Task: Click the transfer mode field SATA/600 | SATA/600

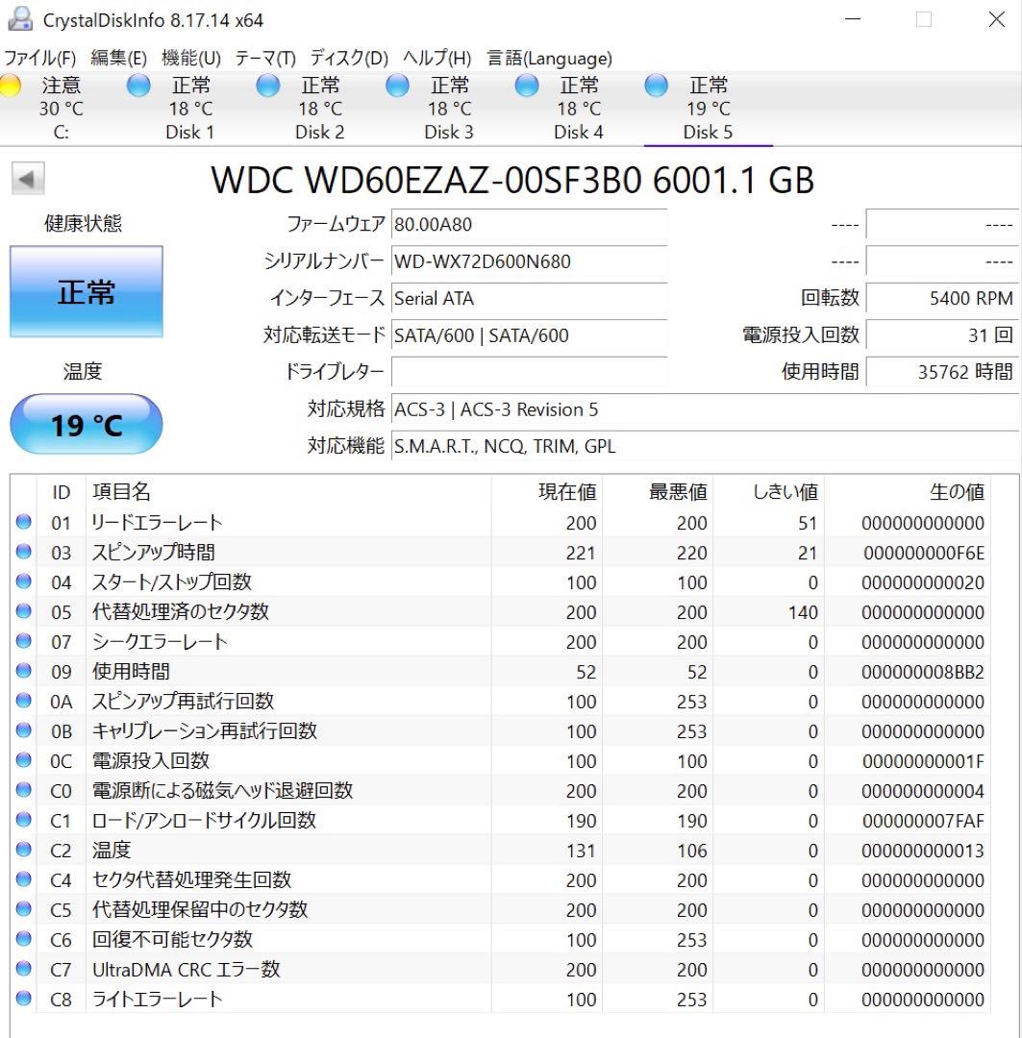Action: (529, 335)
